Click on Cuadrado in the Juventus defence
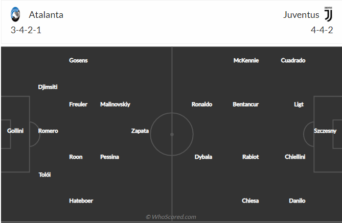 click(x=293, y=60)
